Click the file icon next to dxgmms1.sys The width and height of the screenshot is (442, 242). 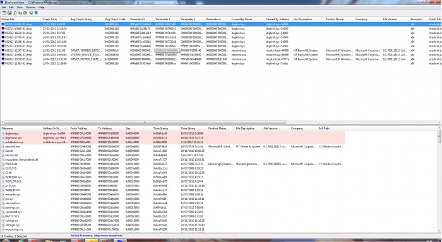[x=3, y=138]
